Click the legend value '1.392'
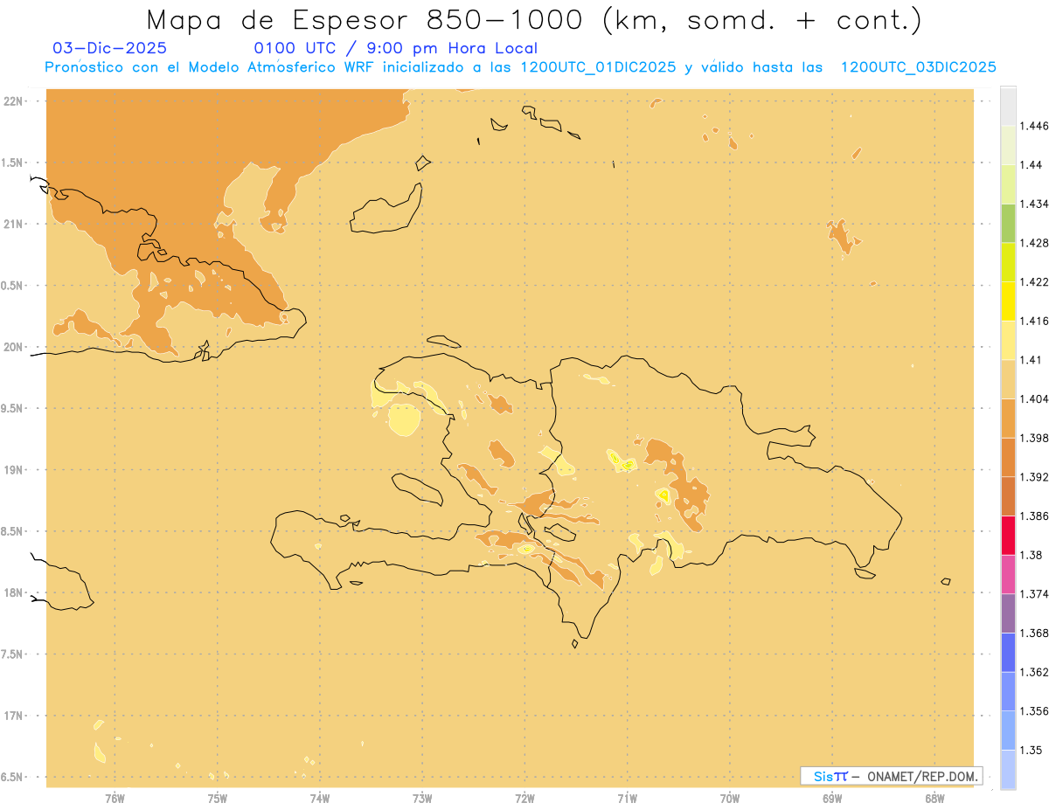This screenshot has width=1049, height=810. pyautogui.click(x=1034, y=477)
